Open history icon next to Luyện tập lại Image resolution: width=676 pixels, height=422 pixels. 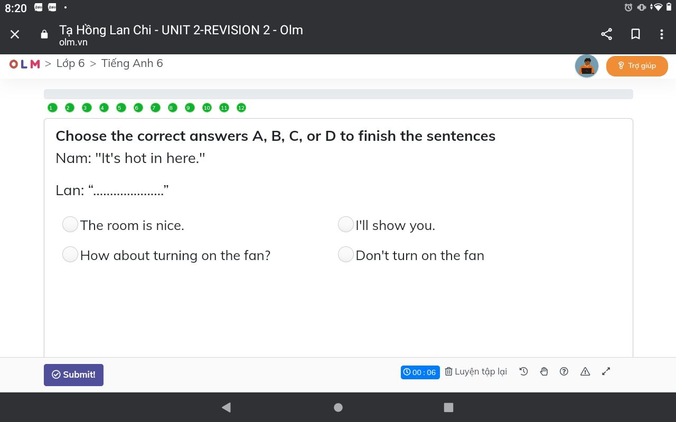pyautogui.click(x=523, y=371)
